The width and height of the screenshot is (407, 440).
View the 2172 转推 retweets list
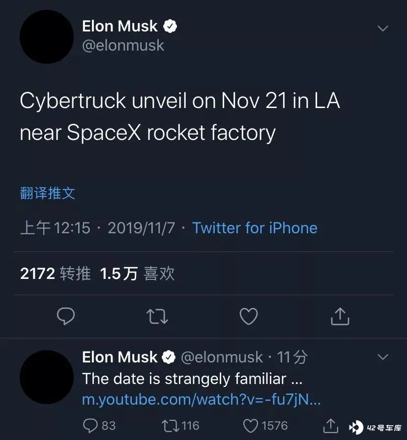[x=56, y=274]
